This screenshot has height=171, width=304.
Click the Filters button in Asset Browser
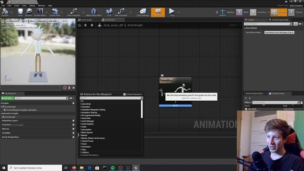[248, 103]
